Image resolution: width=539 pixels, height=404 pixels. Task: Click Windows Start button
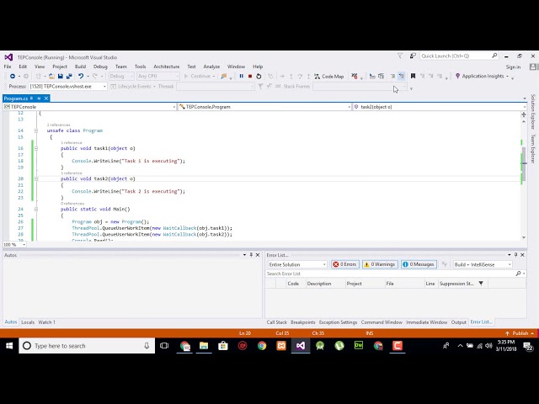[x=9, y=346]
